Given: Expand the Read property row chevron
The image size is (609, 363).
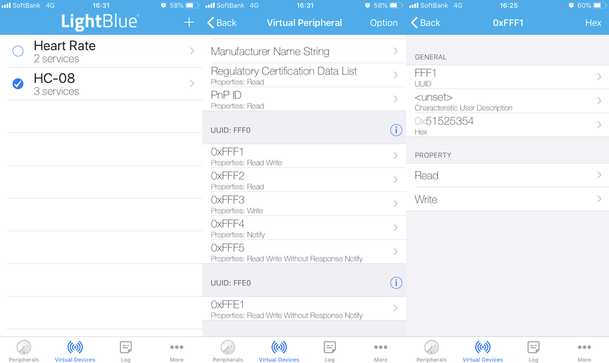Looking at the screenshot, I should pos(599,175).
